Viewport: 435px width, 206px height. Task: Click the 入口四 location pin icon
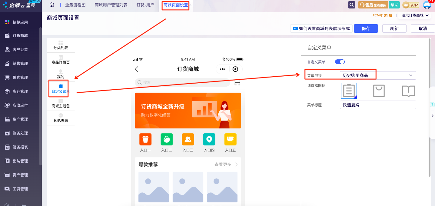click(209, 139)
